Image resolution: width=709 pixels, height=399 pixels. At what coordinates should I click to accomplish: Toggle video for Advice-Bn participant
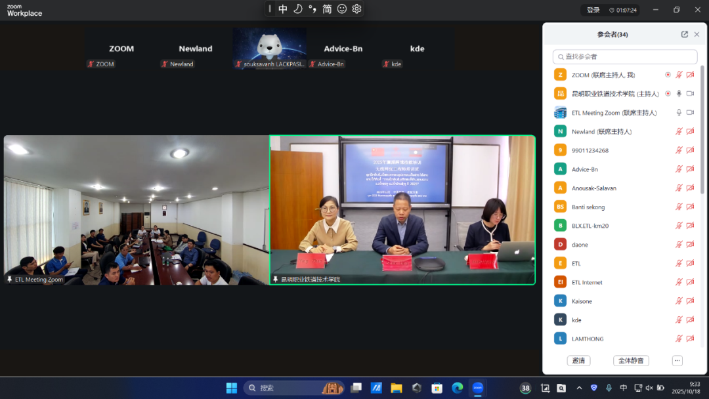click(690, 169)
